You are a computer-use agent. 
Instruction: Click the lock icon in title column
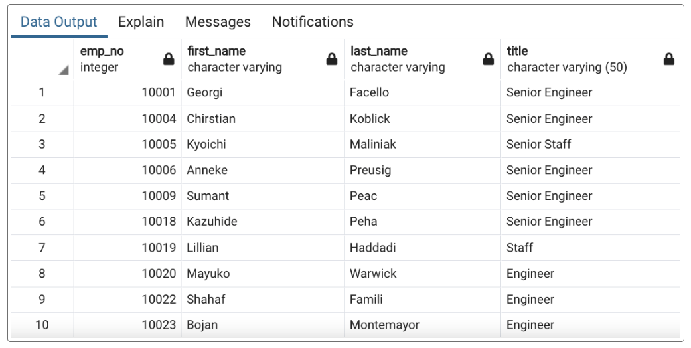668,59
